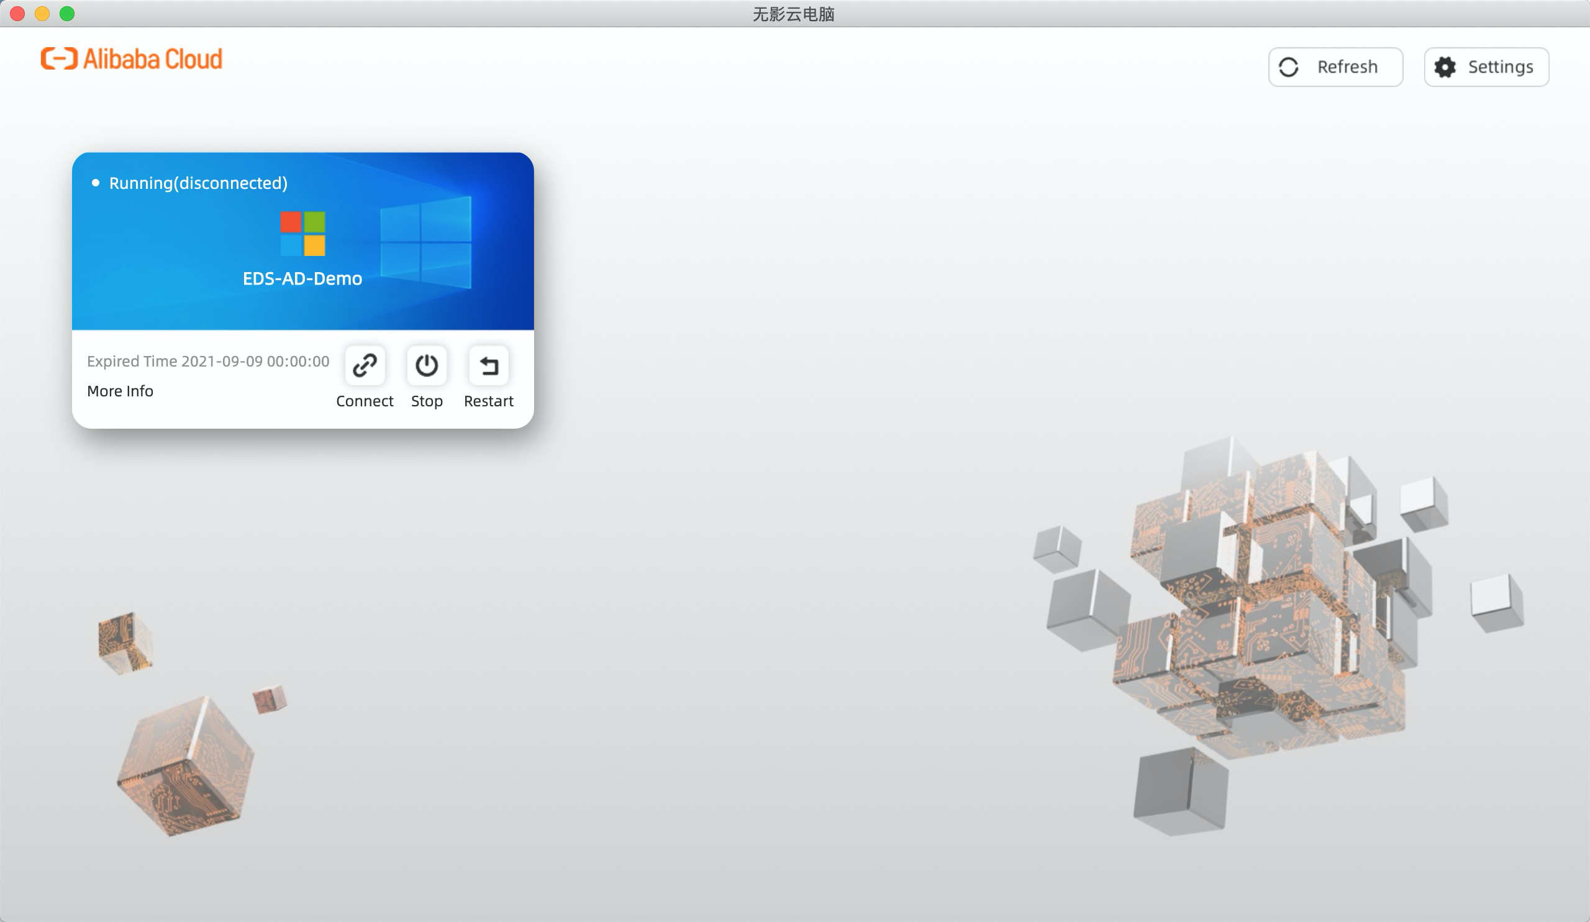Click the Stop text label

coord(427,401)
